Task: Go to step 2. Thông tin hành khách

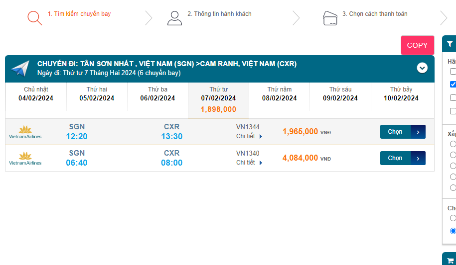Action: click(x=219, y=13)
